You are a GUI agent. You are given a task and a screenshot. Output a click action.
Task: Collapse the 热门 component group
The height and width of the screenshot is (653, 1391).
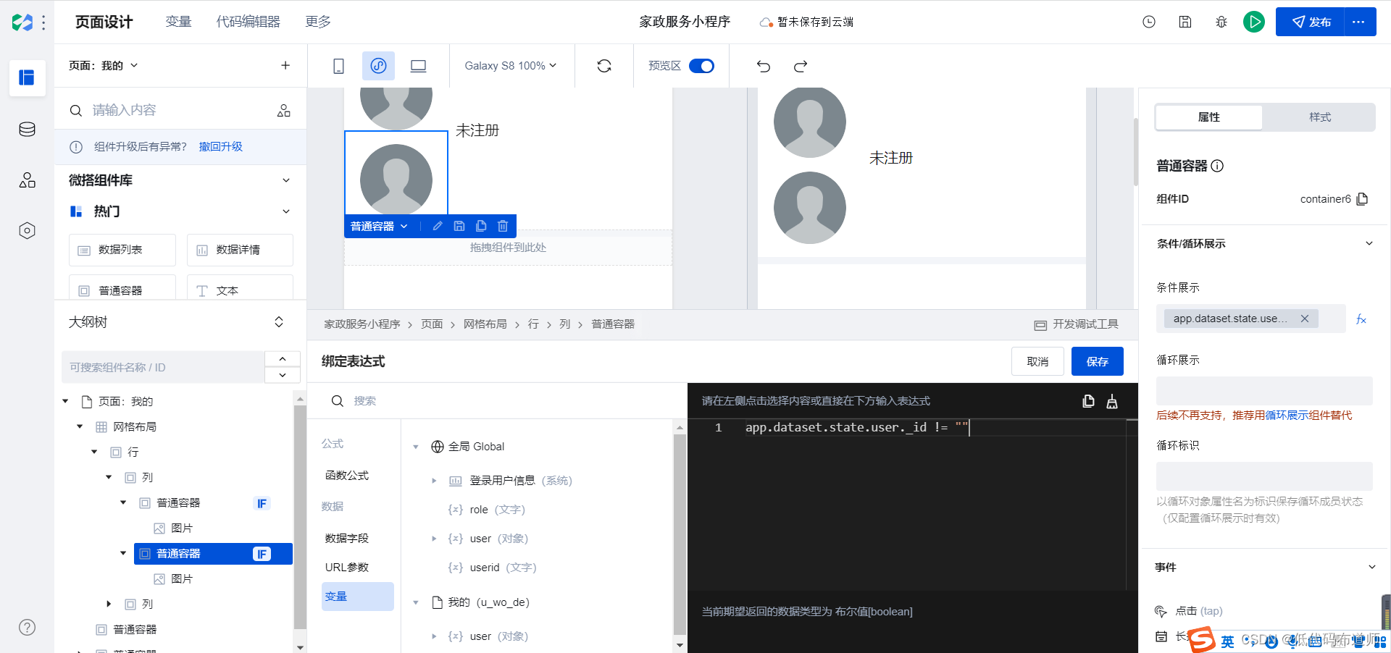click(286, 211)
